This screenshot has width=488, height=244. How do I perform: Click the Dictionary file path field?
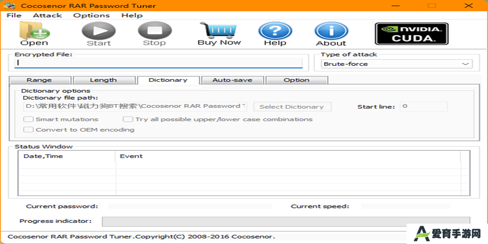tap(135, 106)
